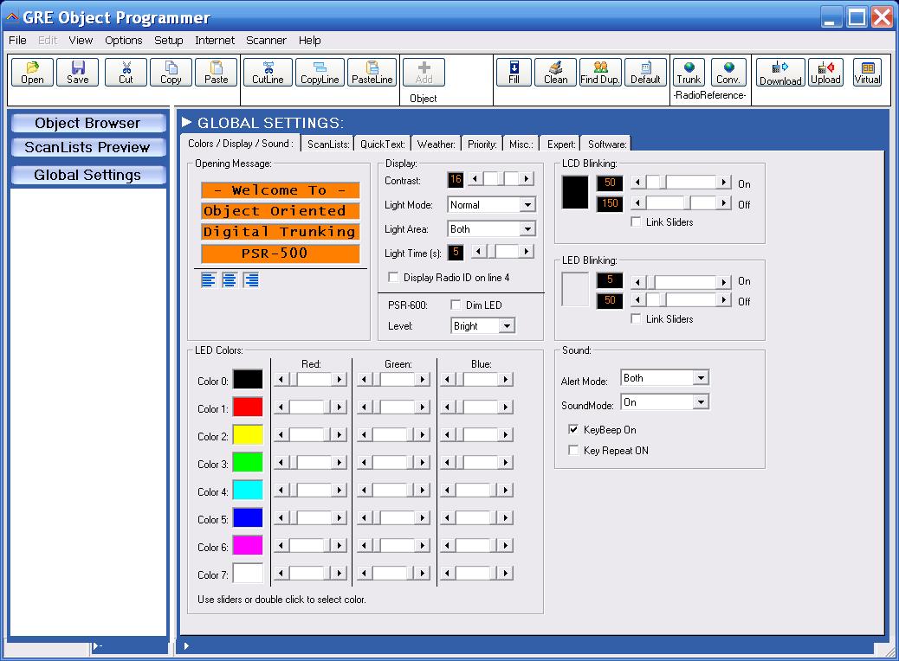Enable Key Repeat ON checkbox

[x=573, y=450]
